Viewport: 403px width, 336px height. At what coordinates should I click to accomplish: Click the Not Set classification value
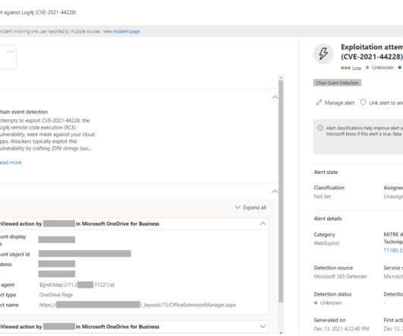coord(322,196)
